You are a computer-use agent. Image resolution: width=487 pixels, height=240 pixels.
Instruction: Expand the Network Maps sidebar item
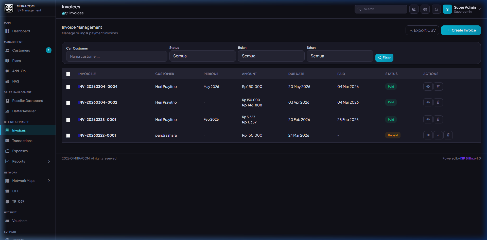pos(24,181)
